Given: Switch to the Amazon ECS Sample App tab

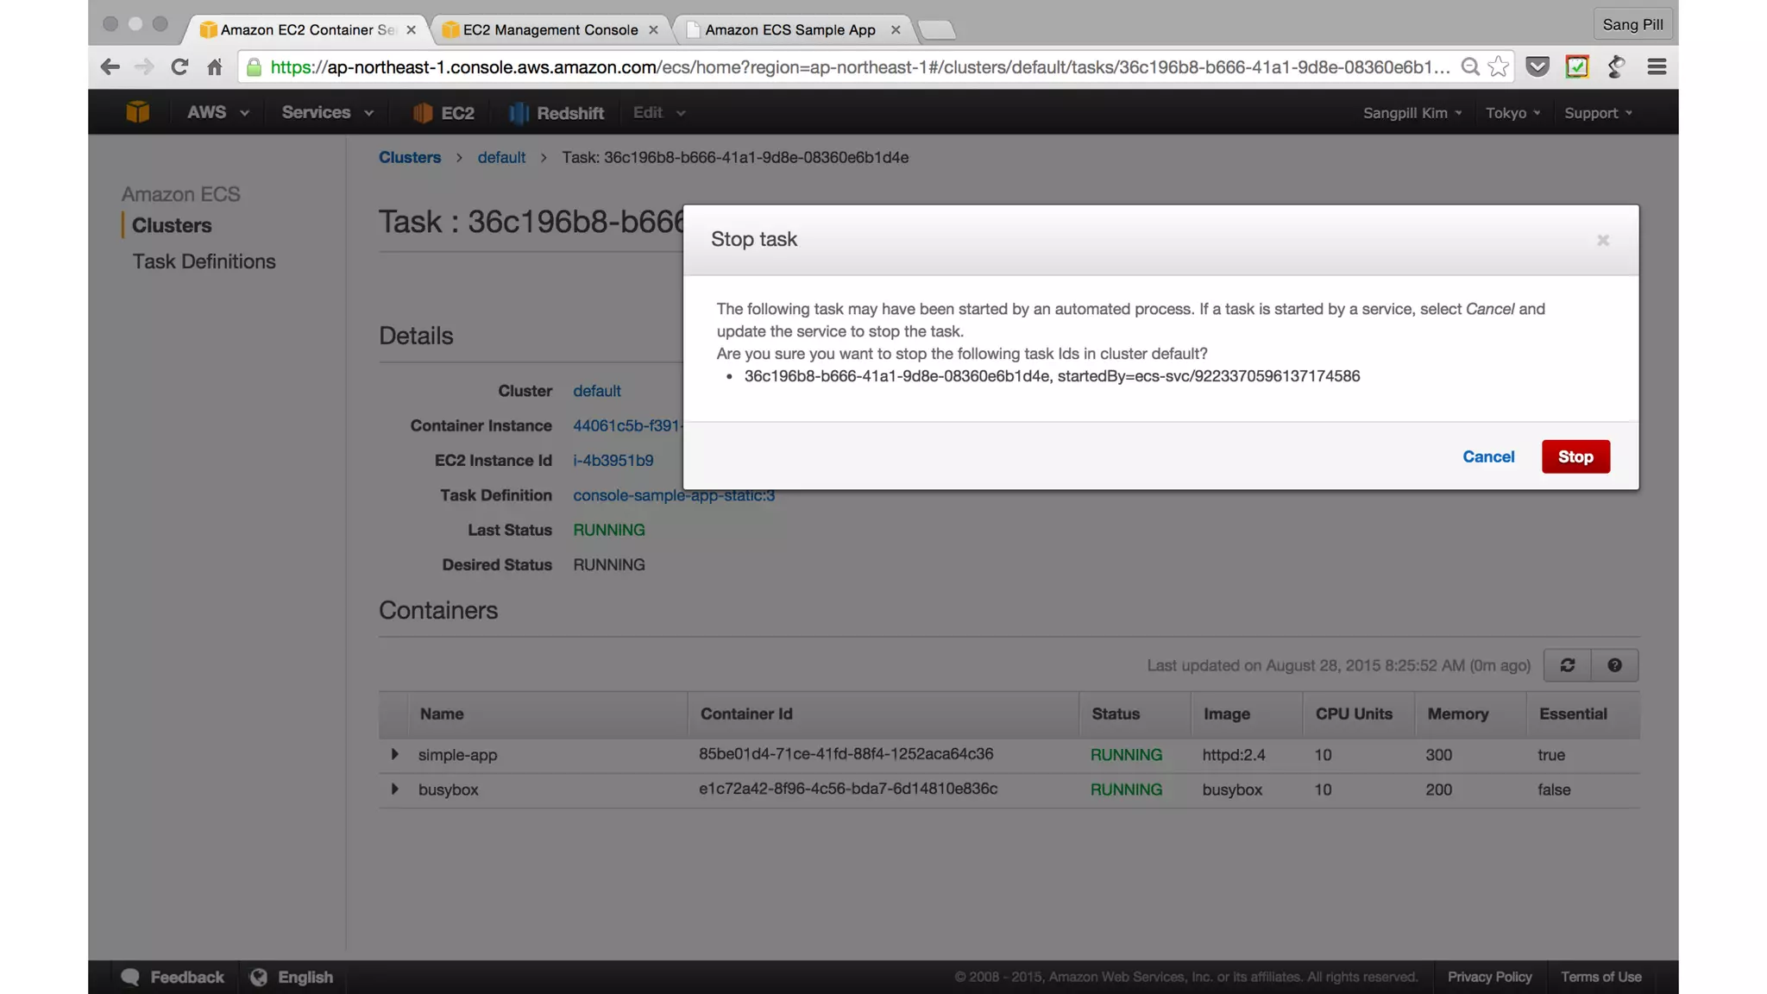Looking at the screenshot, I should coord(789,30).
